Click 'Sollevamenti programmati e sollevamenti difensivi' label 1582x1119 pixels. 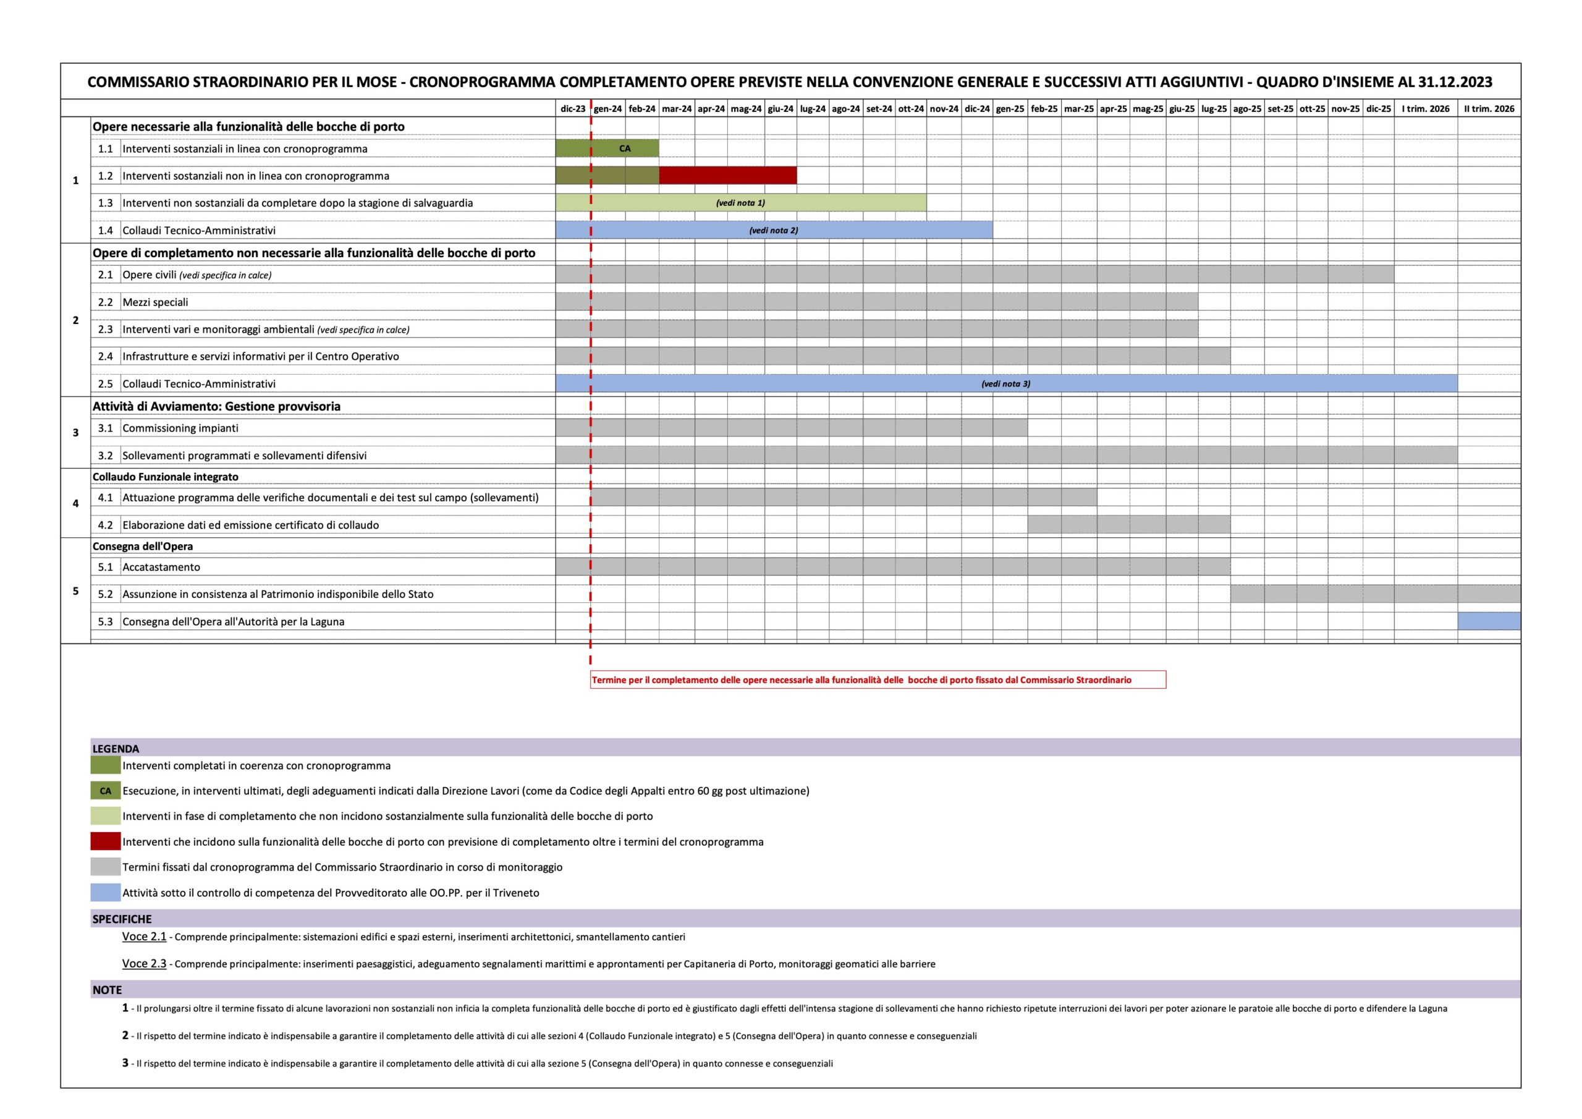pyautogui.click(x=245, y=456)
